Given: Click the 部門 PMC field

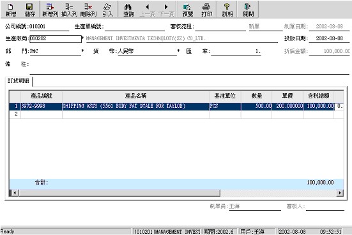Looking at the screenshot, I should click(x=55, y=51).
